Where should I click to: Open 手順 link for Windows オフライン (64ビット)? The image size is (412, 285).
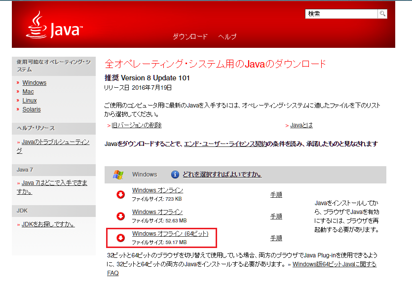coord(276,238)
